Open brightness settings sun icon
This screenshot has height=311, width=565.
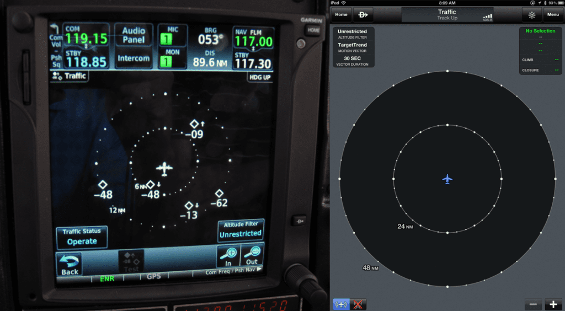(532, 15)
